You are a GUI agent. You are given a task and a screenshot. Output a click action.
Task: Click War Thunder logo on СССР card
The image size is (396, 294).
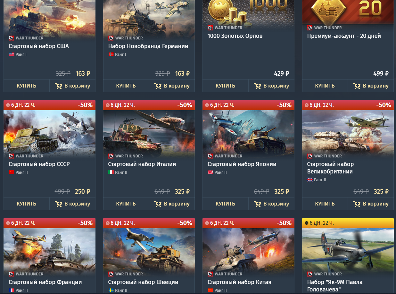pyautogui.click(x=11, y=156)
